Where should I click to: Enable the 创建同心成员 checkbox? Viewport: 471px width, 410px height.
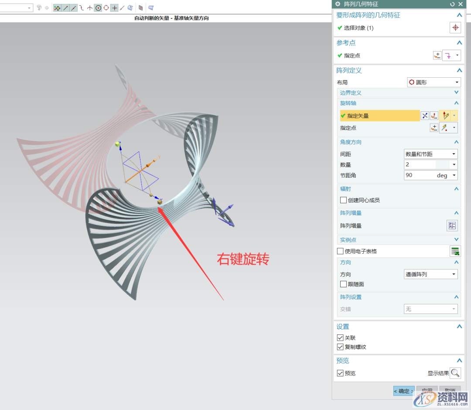point(343,200)
